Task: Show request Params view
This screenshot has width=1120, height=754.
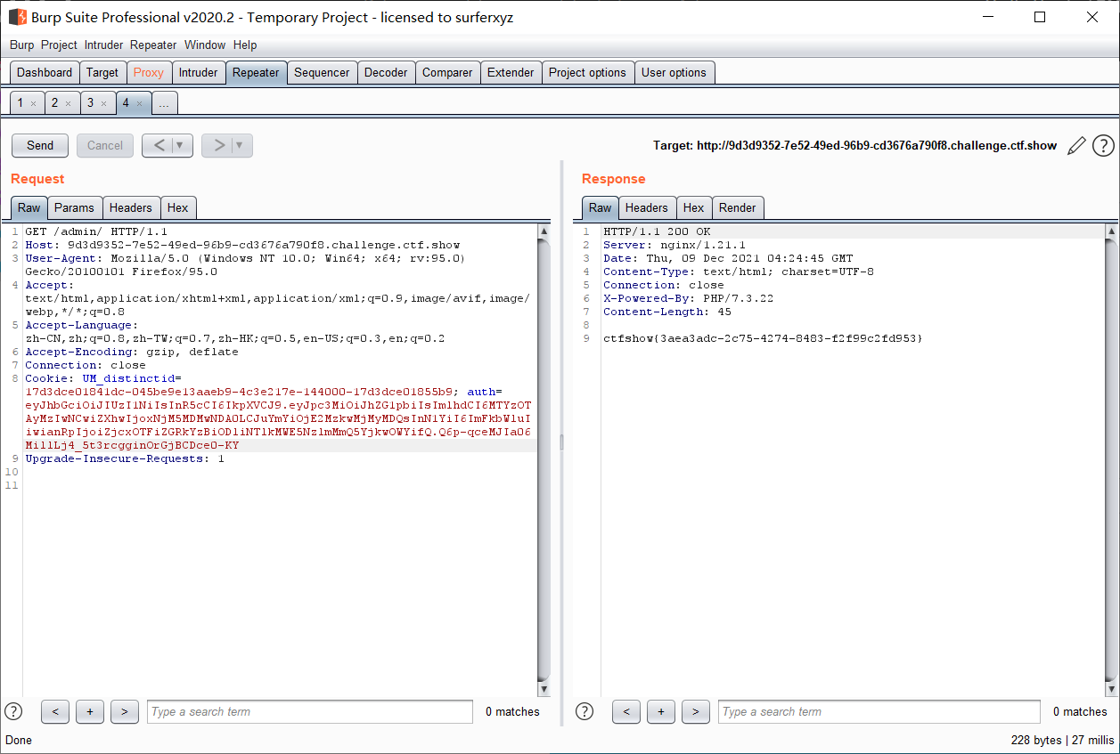Action: tap(74, 207)
